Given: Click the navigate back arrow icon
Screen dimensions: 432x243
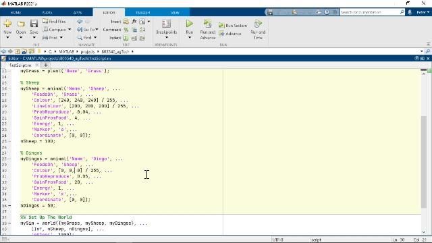Looking at the screenshot, I should [80, 21].
